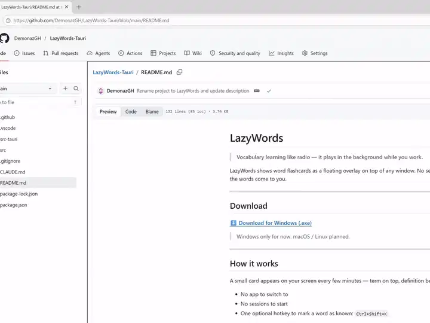The height and width of the screenshot is (323, 430).
Task: Click the LazyWords heading
Action: click(256, 138)
